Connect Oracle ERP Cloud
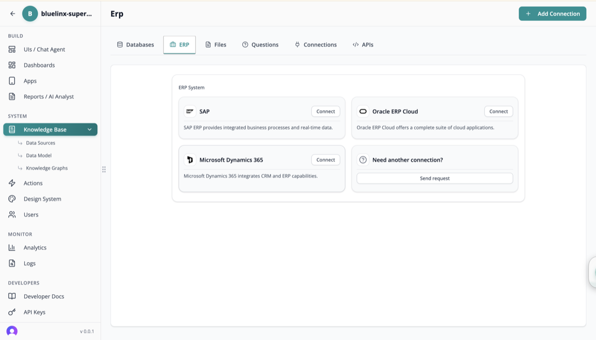The height and width of the screenshot is (340, 596). (x=499, y=112)
